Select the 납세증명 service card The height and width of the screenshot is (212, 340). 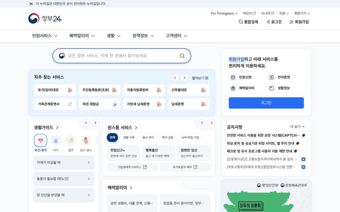pyautogui.click(x=188, y=104)
